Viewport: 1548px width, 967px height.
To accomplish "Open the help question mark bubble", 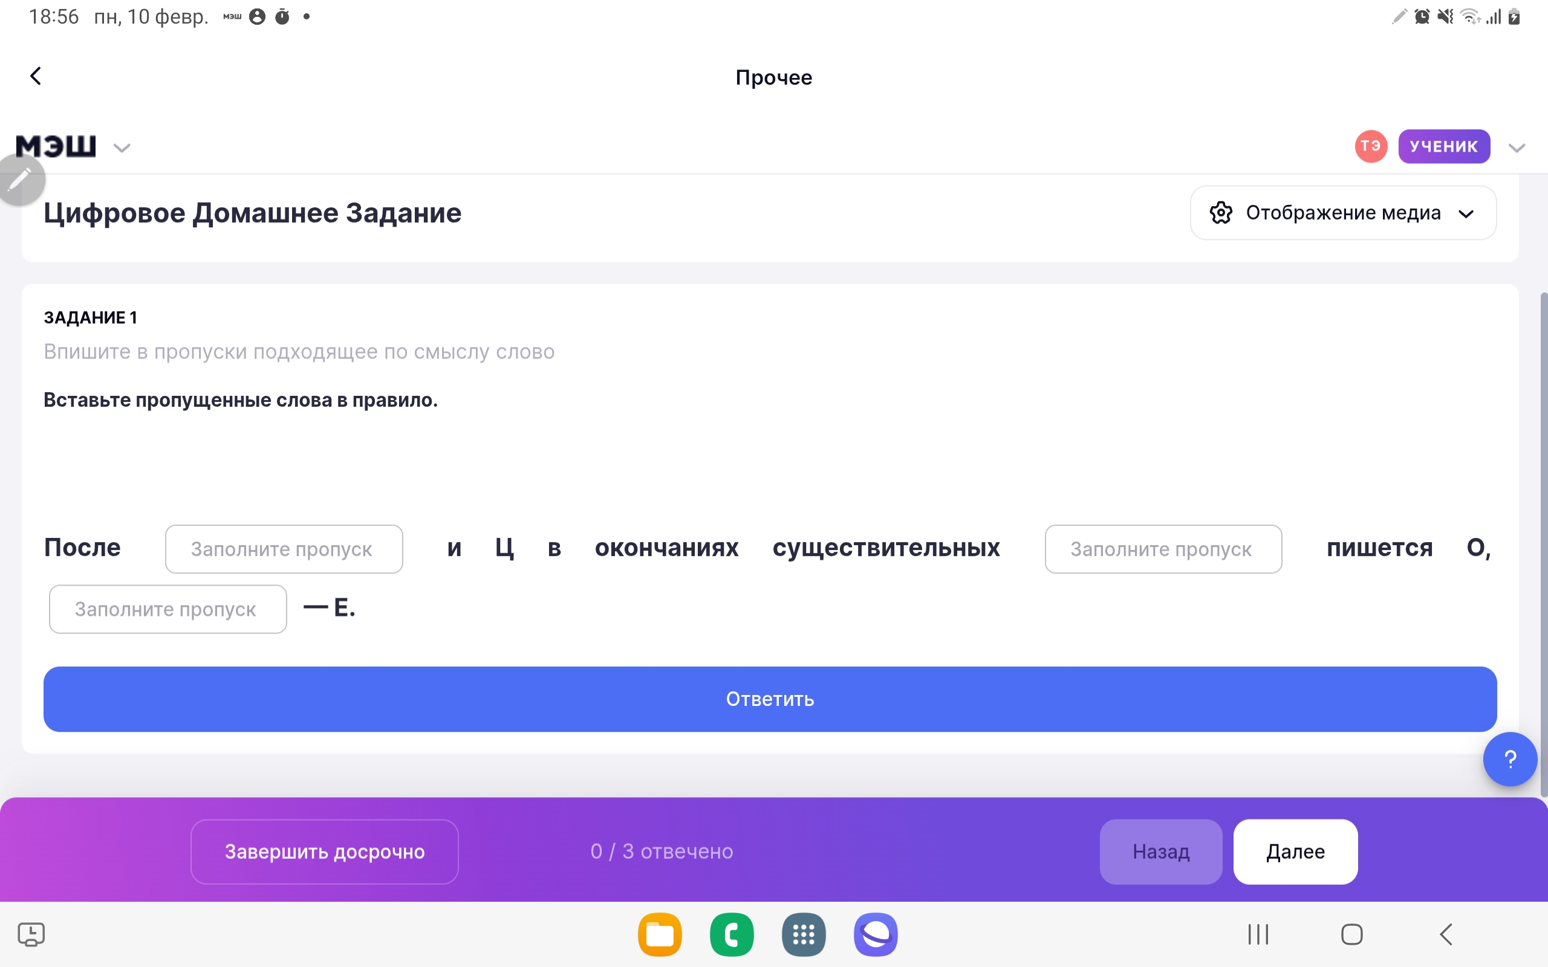I will [x=1510, y=759].
